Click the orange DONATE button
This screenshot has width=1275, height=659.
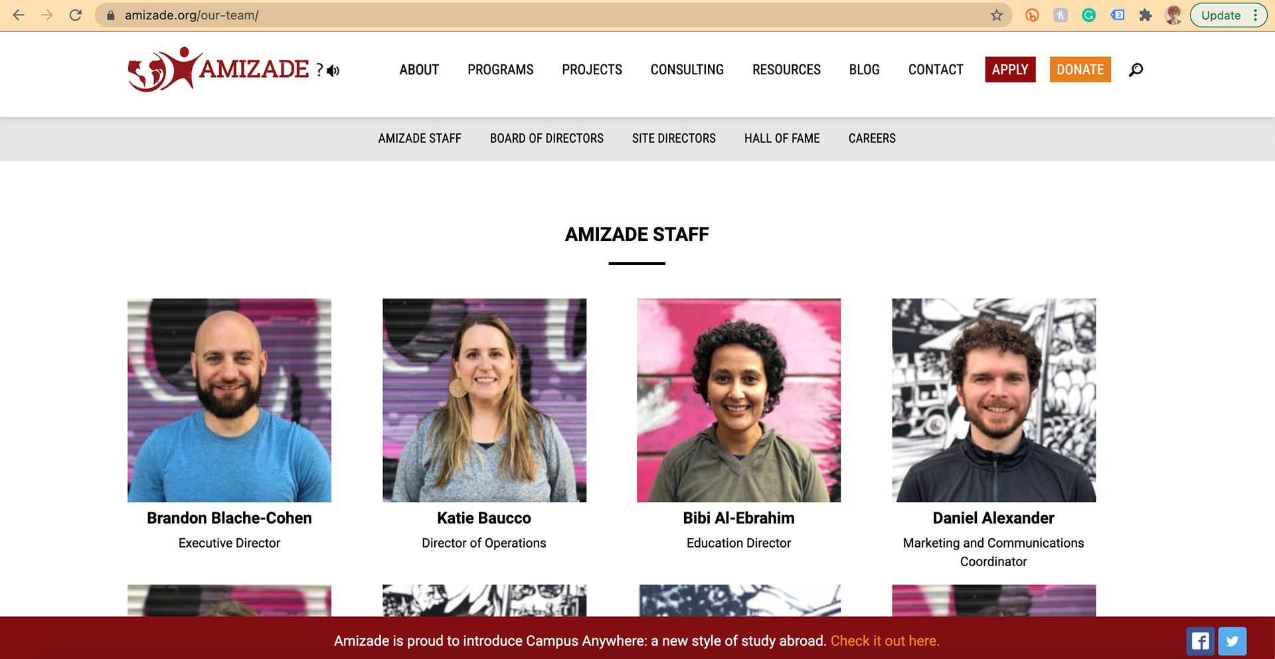point(1080,70)
